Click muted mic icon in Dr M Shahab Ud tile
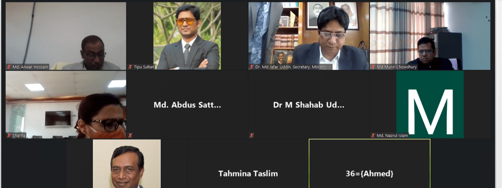The image size is (502, 188). click(x=251, y=135)
